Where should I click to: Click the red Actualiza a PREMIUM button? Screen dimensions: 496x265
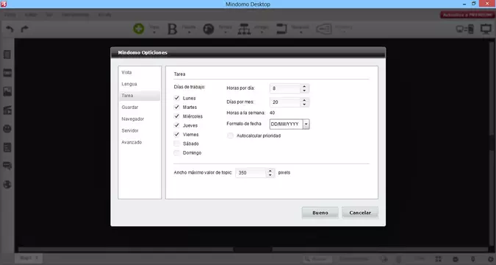coord(467,15)
